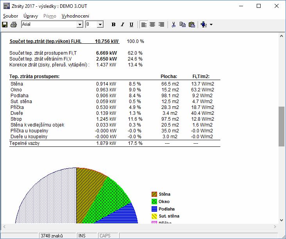Click into the font size field showing 8
This screenshot has height=239, width=286.
click(91, 25)
